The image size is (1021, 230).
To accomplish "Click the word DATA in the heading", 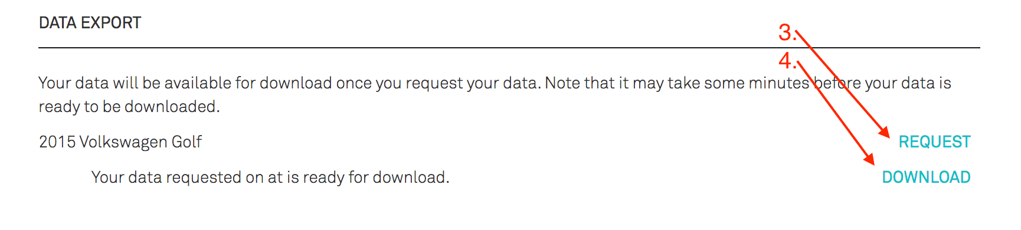I will point(57,23).
